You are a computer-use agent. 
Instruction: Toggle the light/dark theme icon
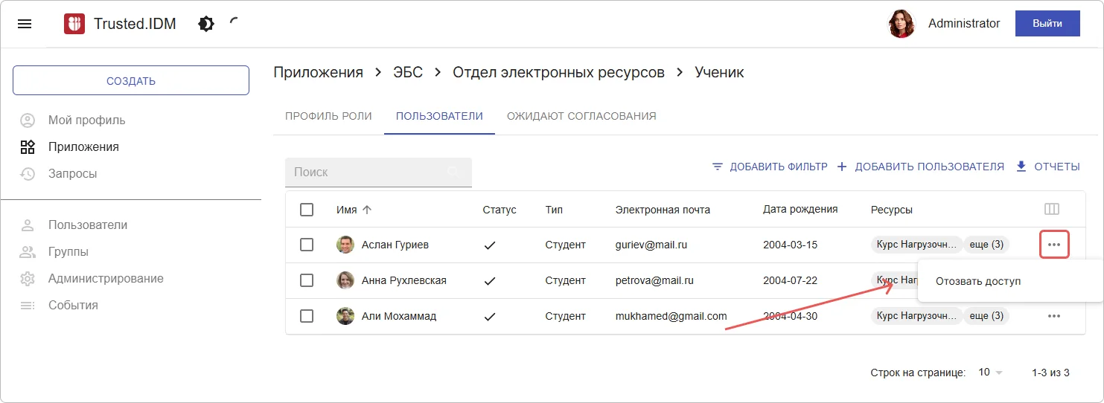point(206,24)
